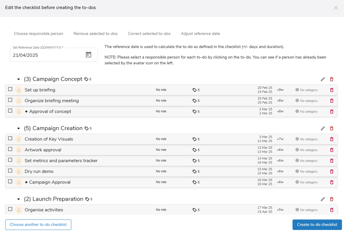Tick the checkbox for Set metrics and parameters tracker

(x=10, y=160)
